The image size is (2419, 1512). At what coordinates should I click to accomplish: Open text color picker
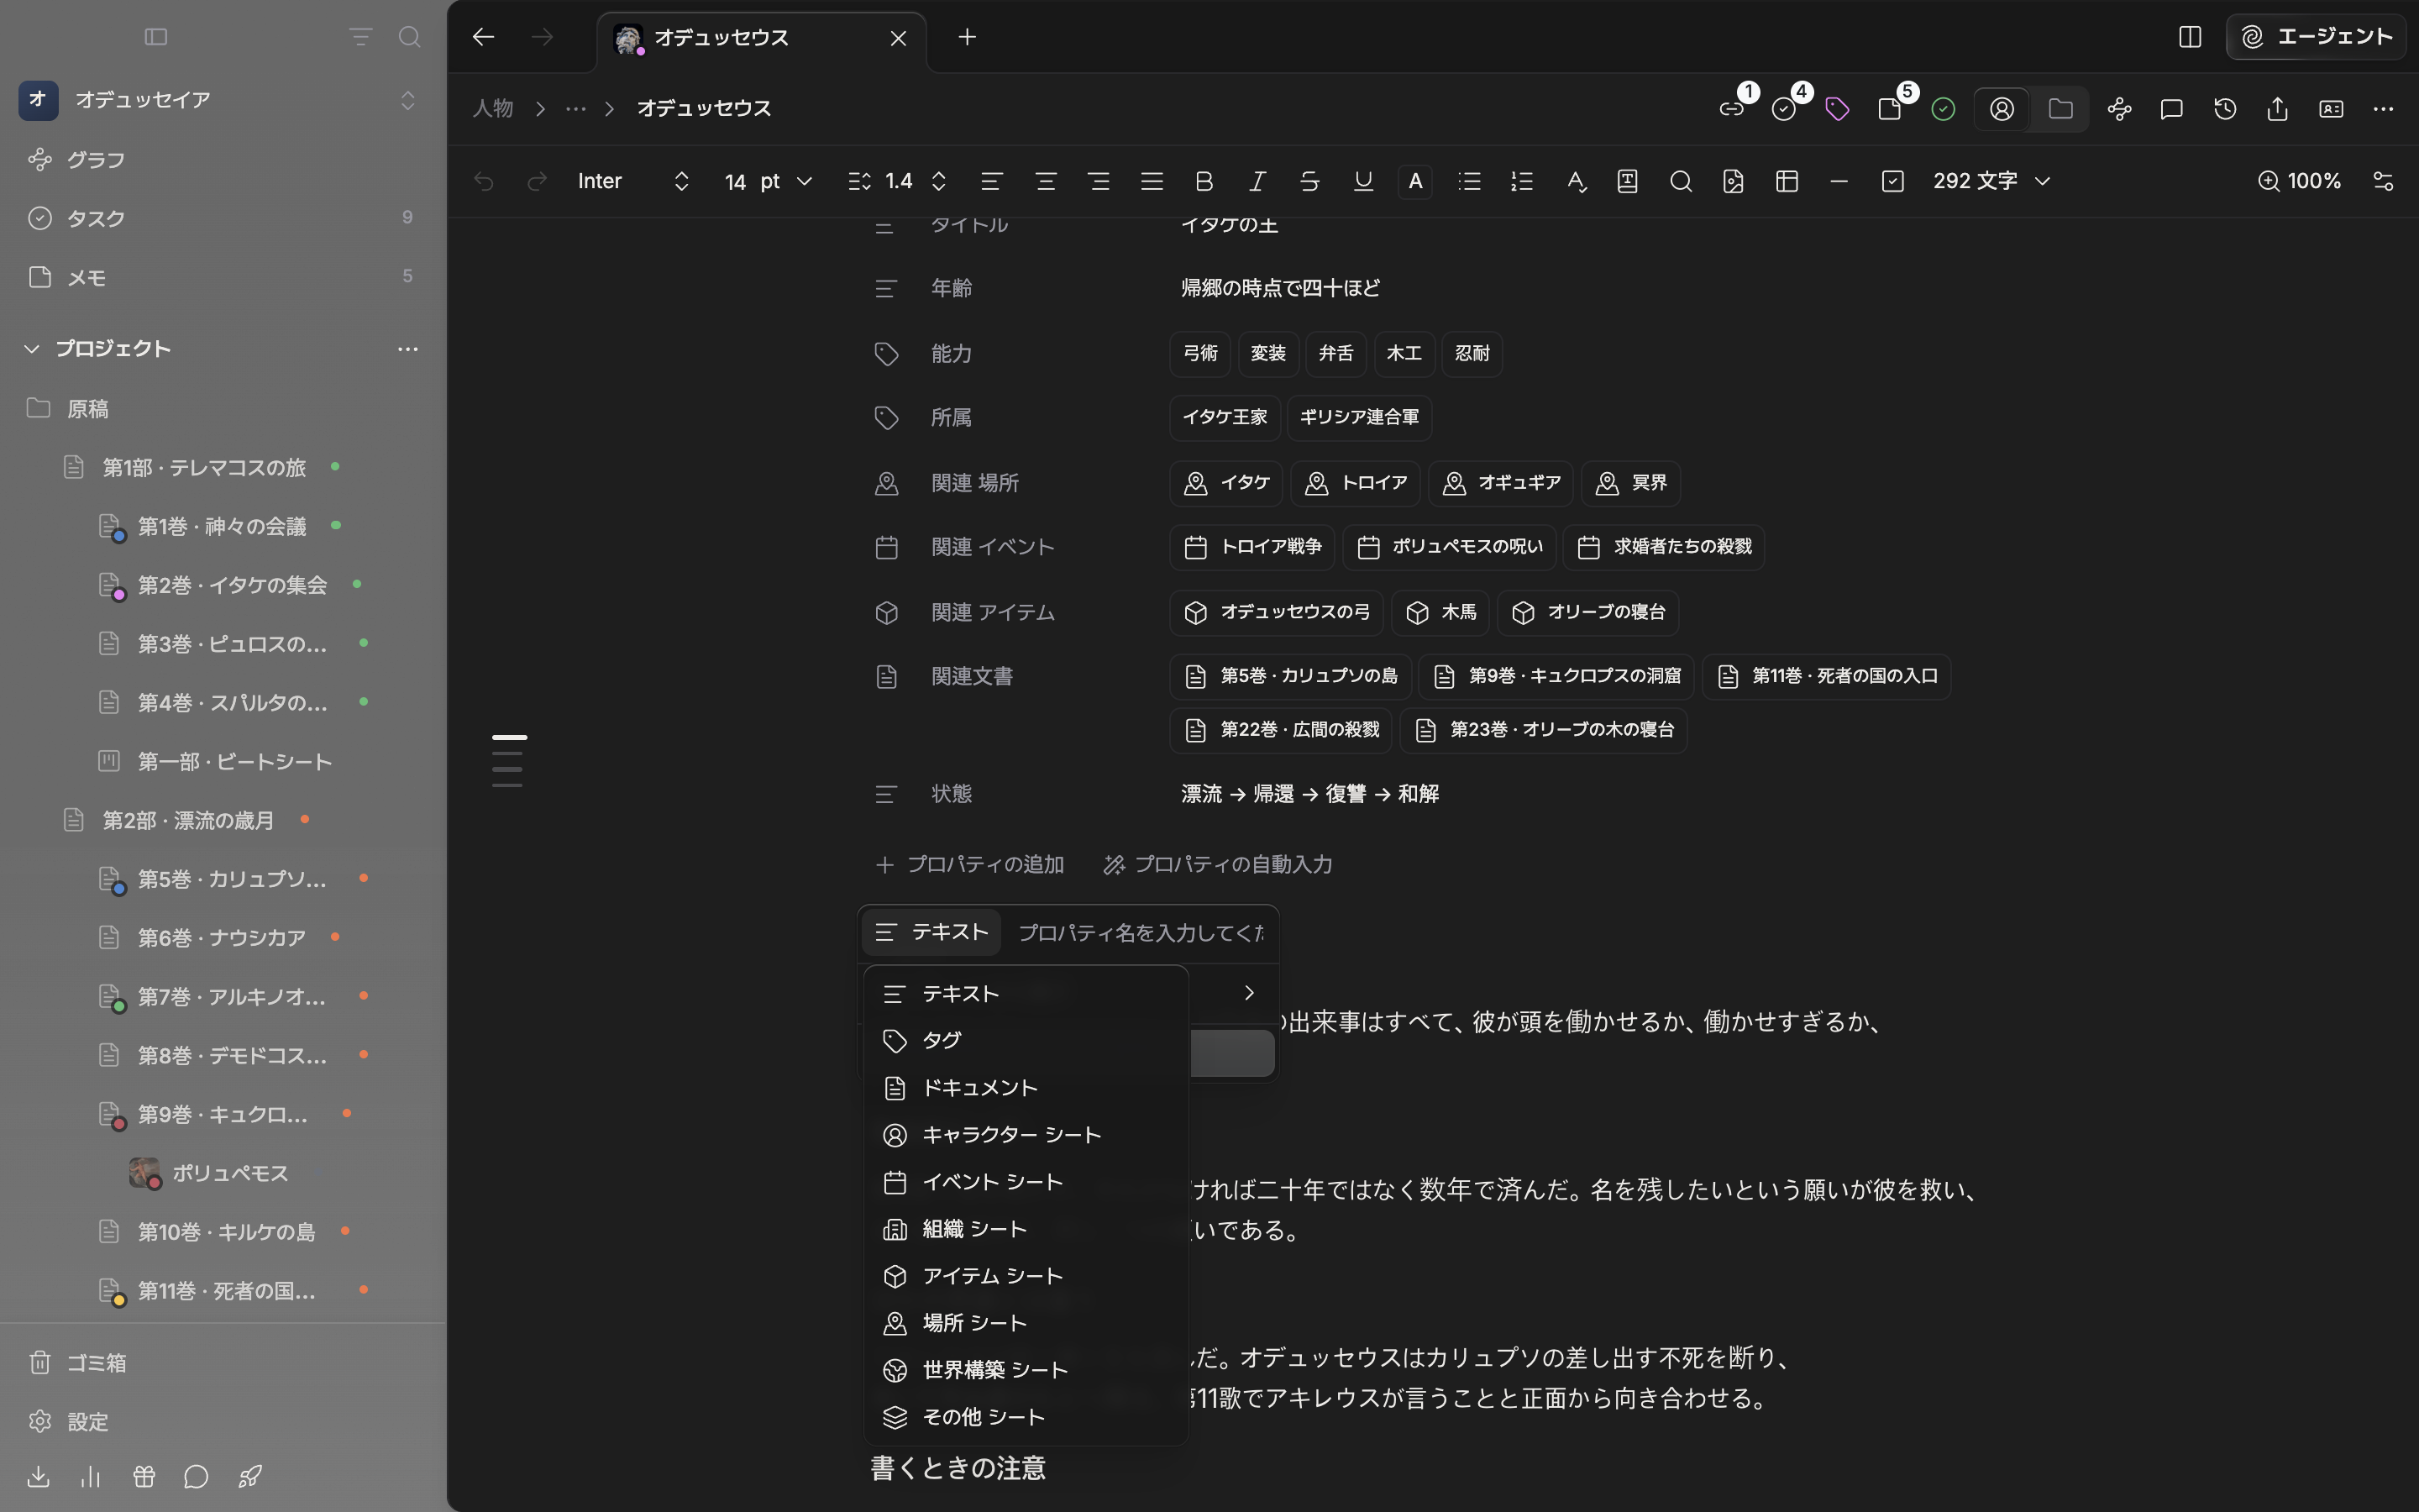coord(1414,181)
